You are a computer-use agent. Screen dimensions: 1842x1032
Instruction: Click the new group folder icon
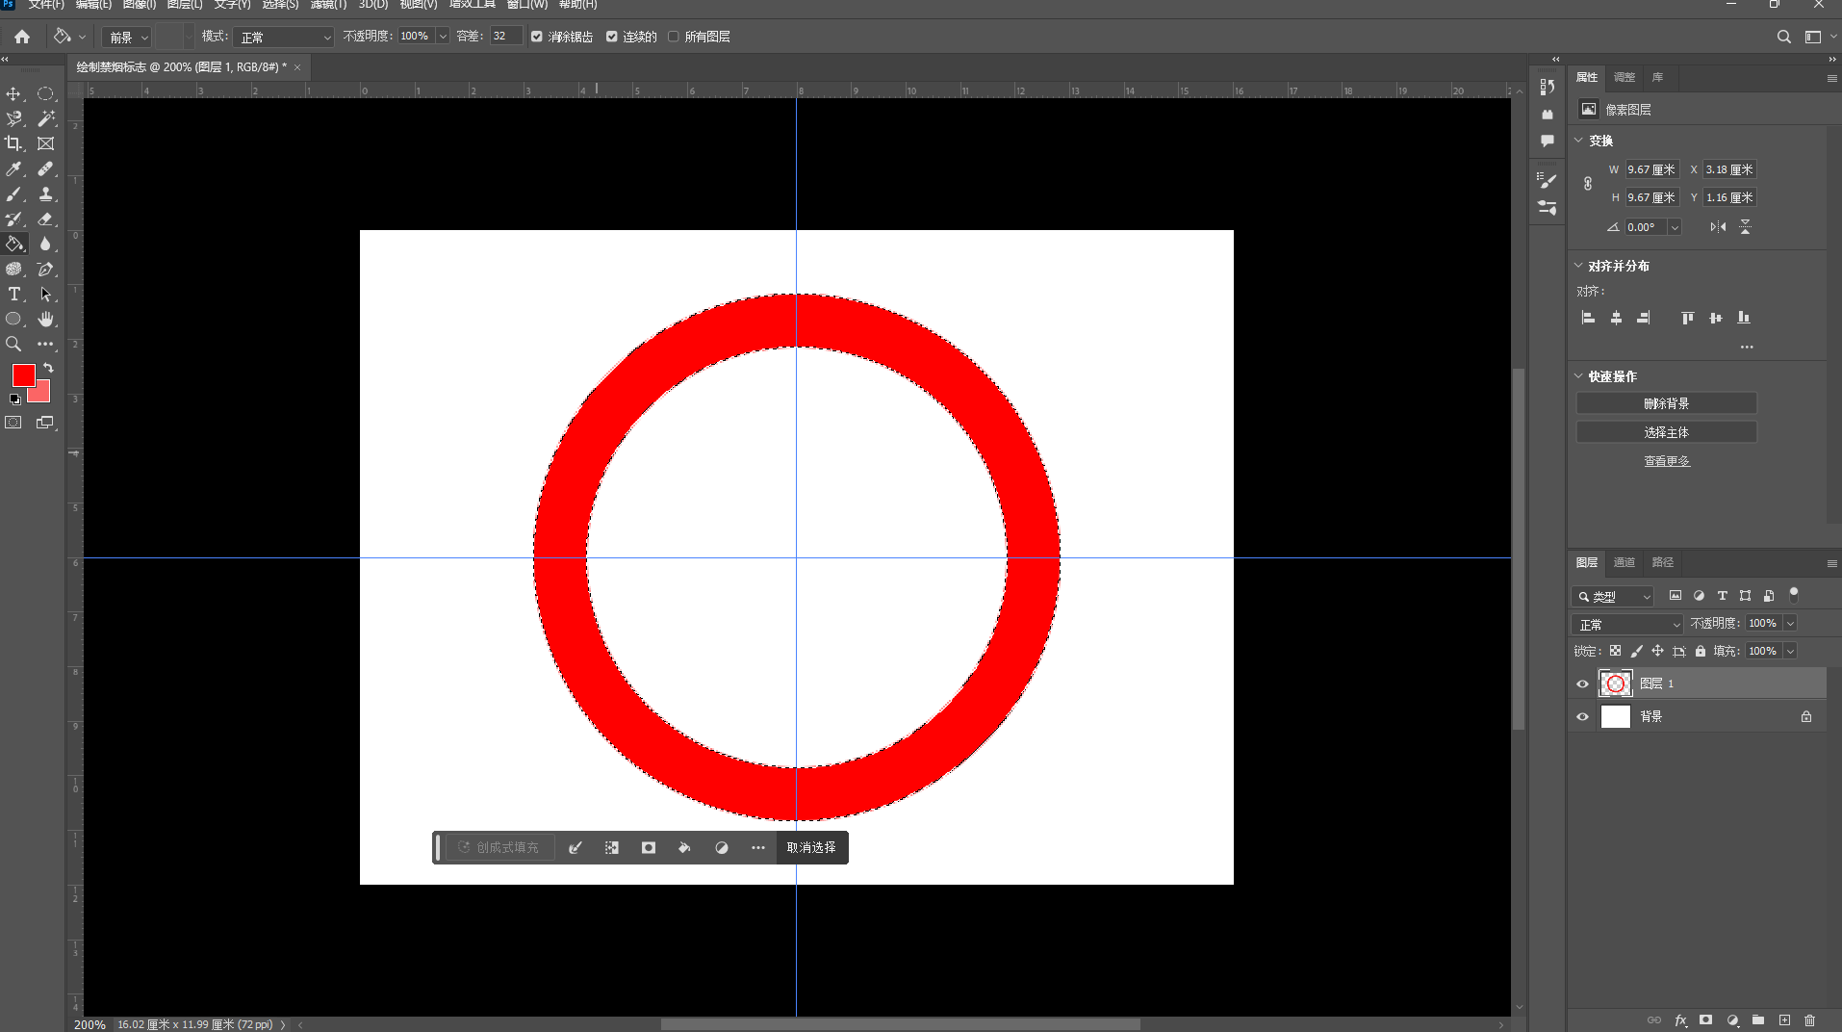[1758, 1020]
